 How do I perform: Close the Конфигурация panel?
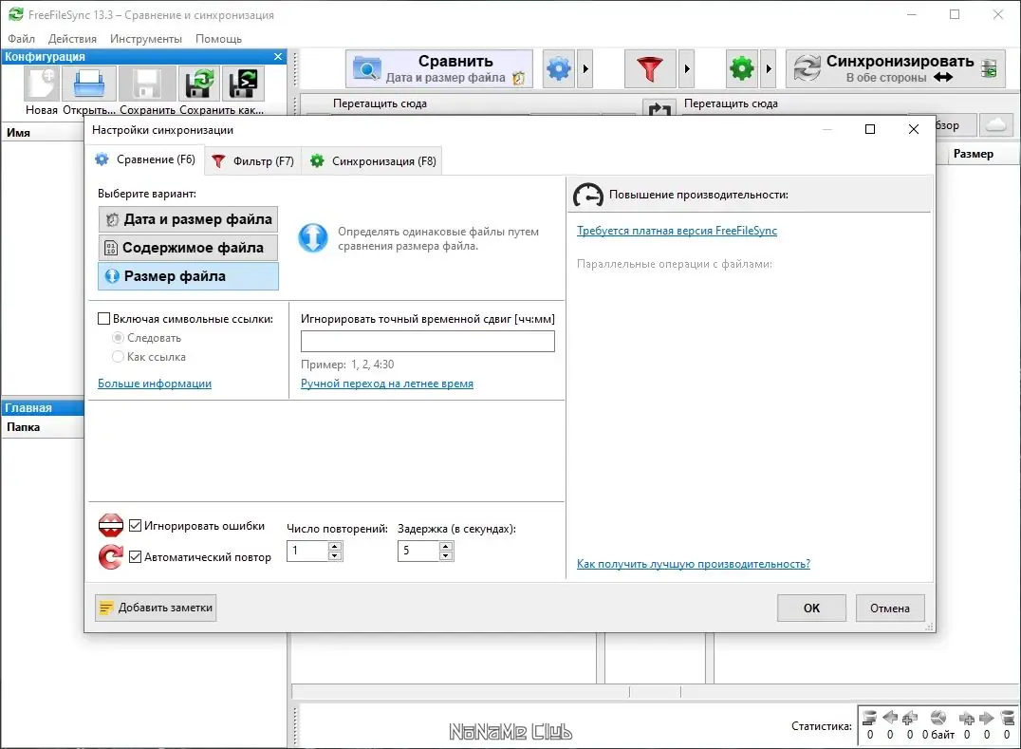coord(278,57)
